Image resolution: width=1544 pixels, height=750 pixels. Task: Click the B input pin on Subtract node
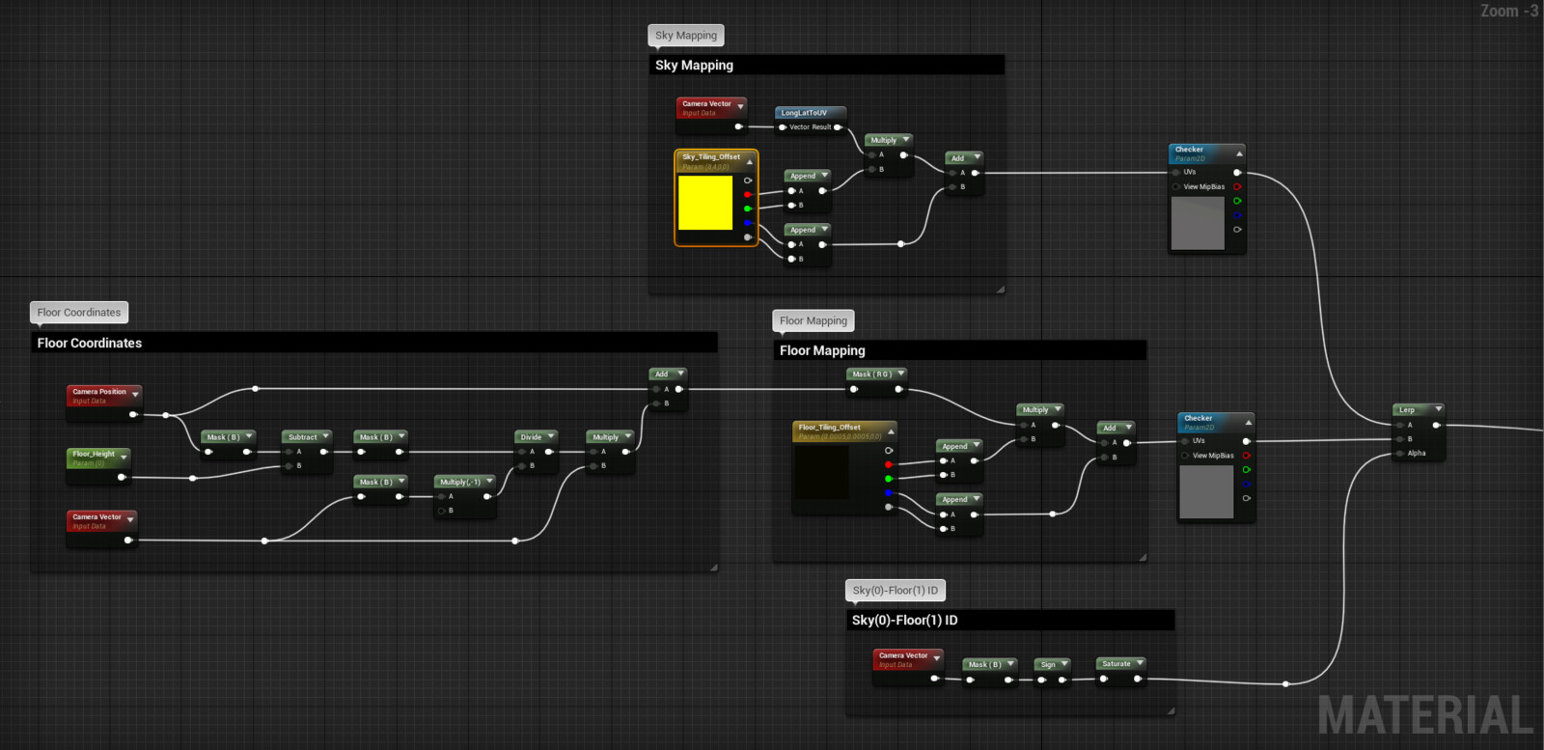pos(289,466)
